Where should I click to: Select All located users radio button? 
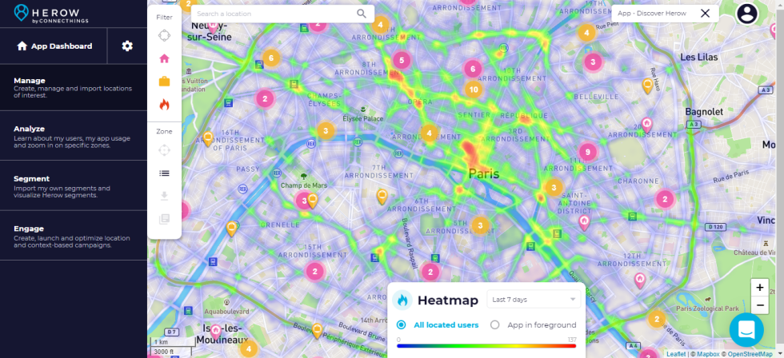coord(402,324)
